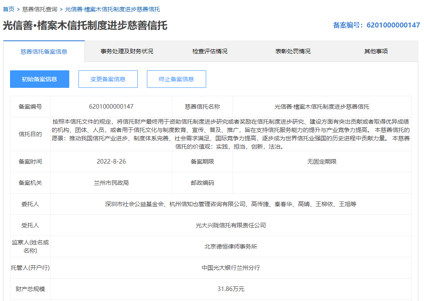Click the 受托人 value 光大兴陇信托有限责任公司

click(x=231, y=225)
